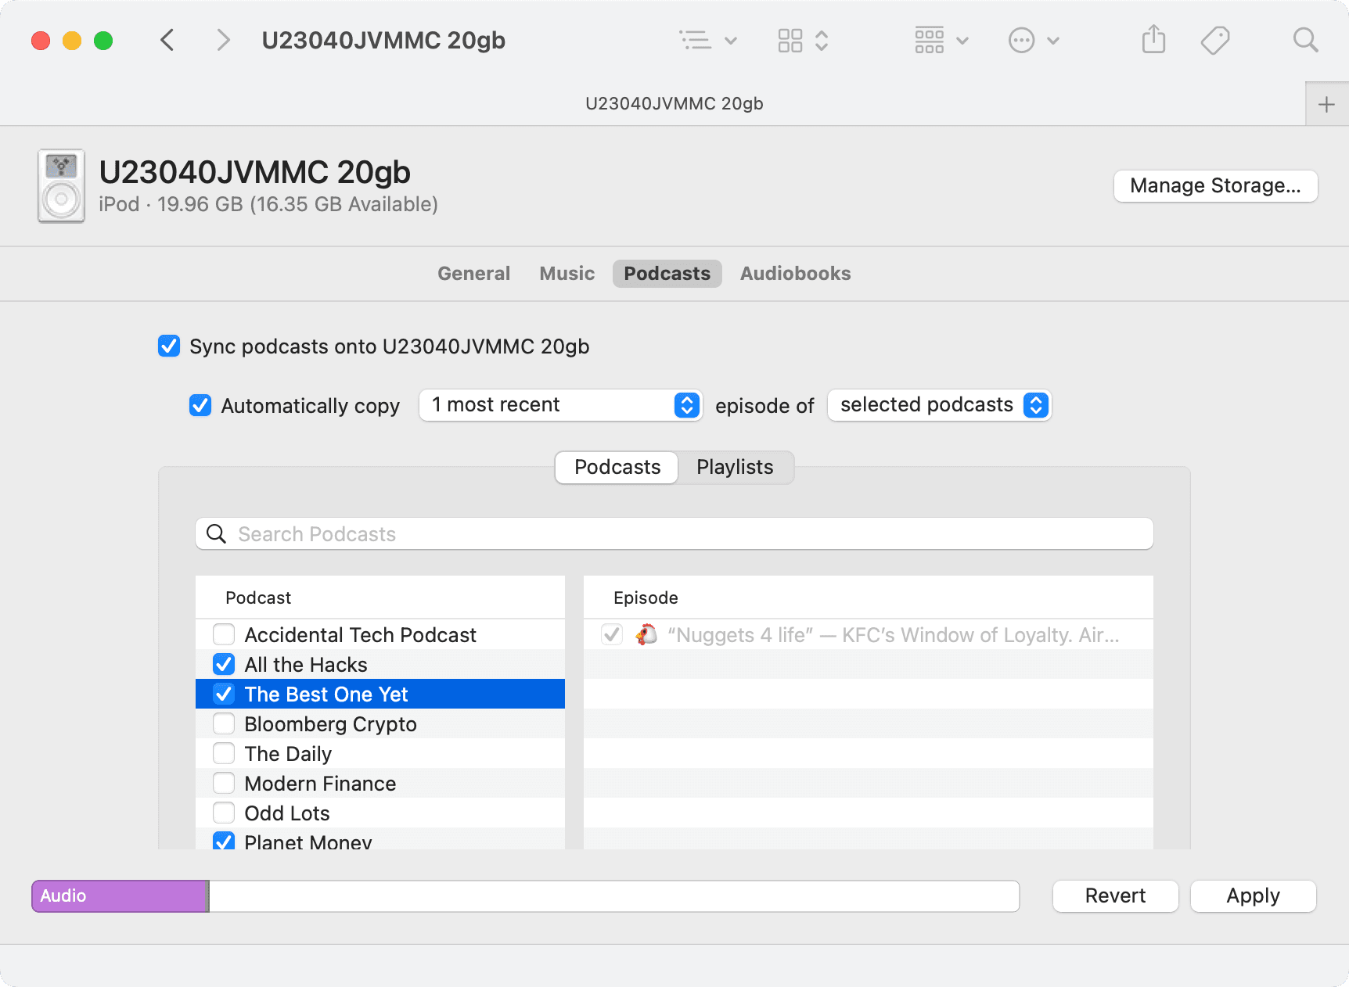
Task: Click the Back navigation arrow
Action: (x=167, y=40)
